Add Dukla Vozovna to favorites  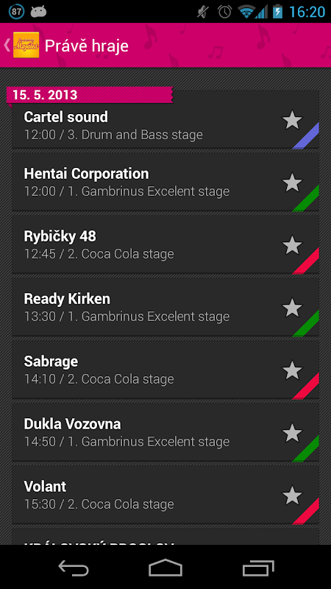(x=292, y=433)
